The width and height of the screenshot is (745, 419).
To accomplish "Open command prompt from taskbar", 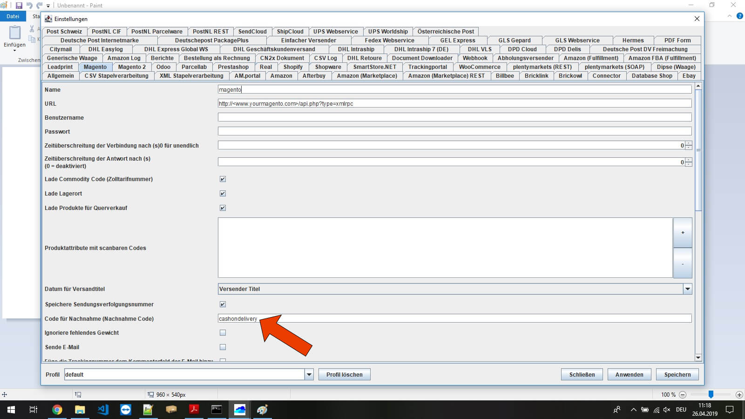I will click(217, 410).
